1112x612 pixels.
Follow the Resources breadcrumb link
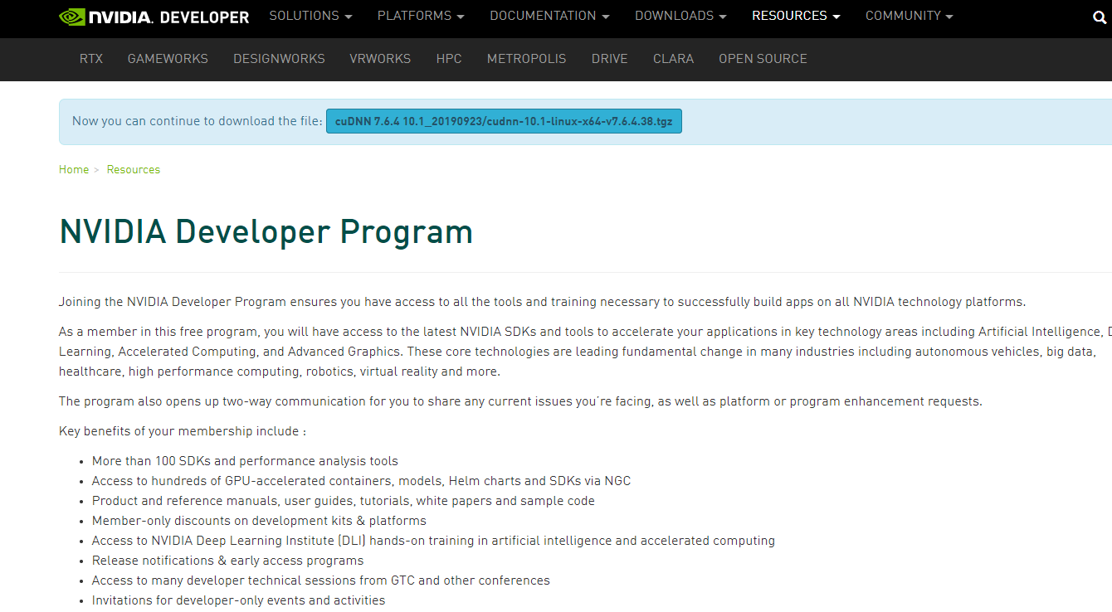coord(133,169)
